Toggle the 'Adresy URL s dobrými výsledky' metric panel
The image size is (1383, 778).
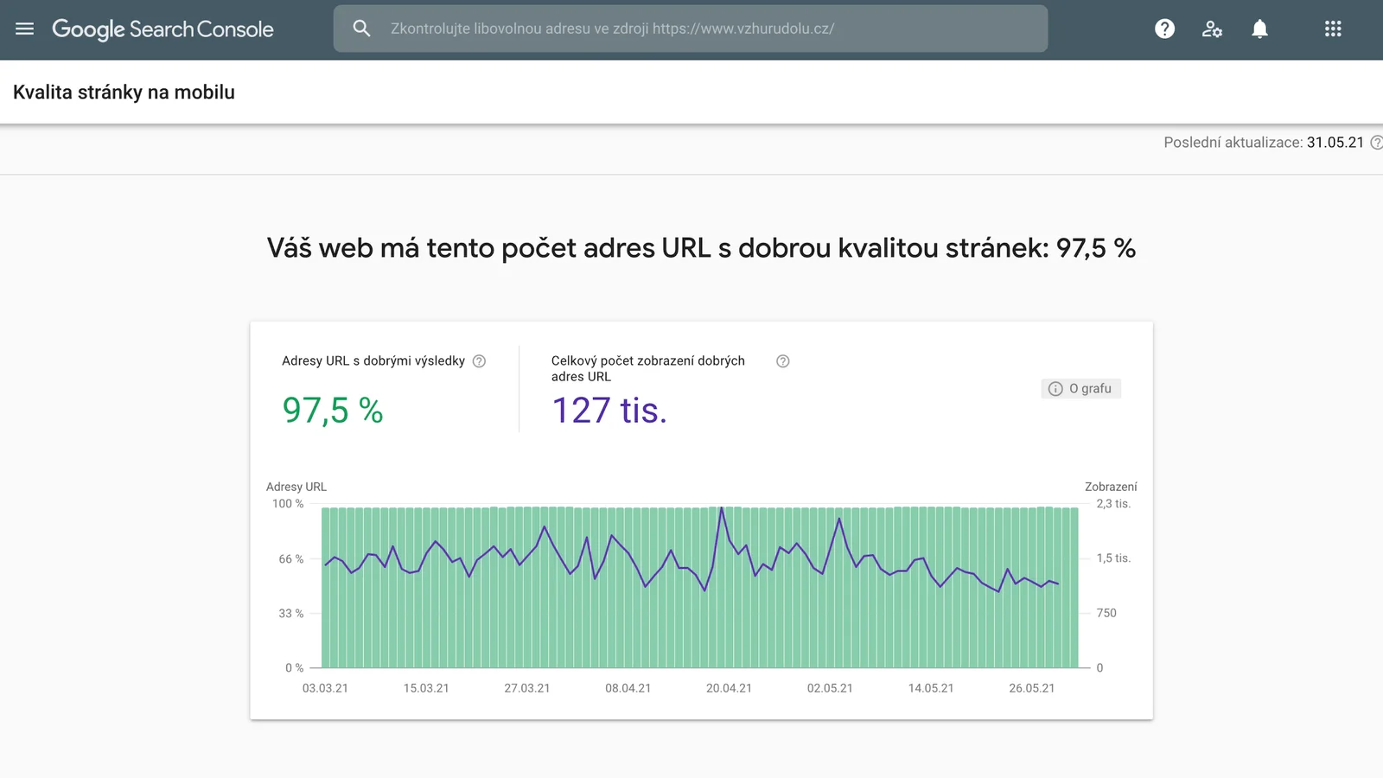click(x=380, y=389)
